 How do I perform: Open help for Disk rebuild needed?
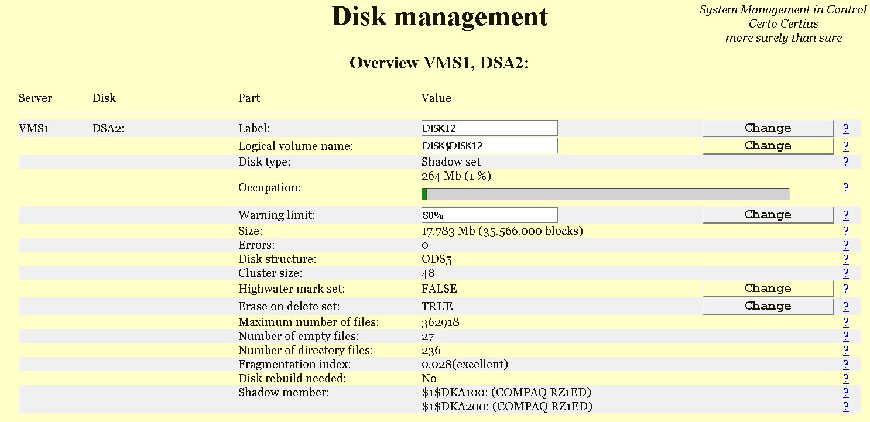tap(845, 379)
